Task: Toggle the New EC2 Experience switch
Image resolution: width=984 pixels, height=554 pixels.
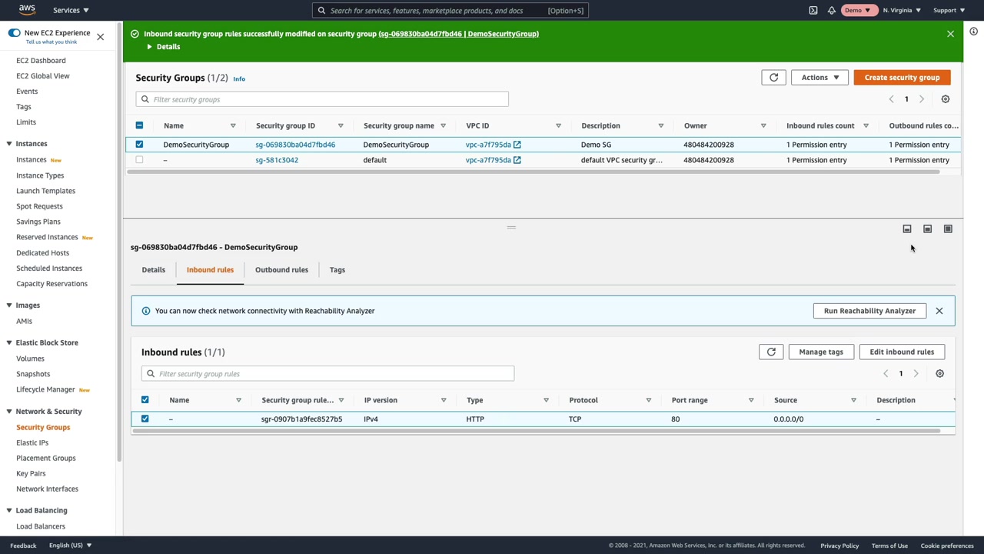Action: click(x=14, y=33)
